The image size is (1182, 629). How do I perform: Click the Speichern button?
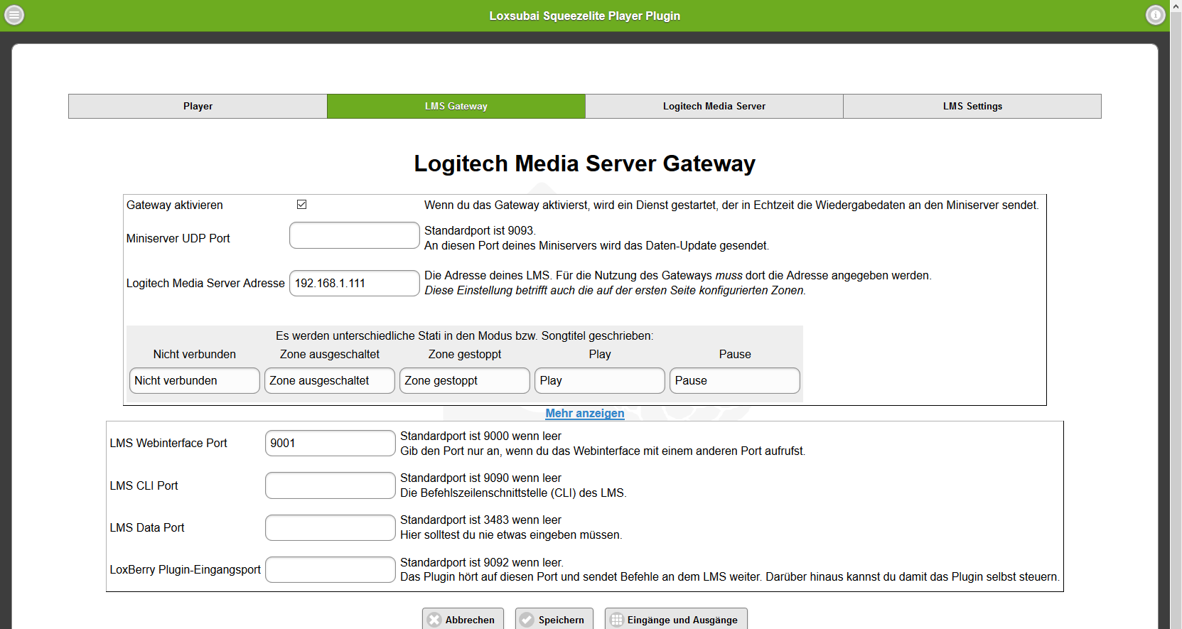pos(554,620)
